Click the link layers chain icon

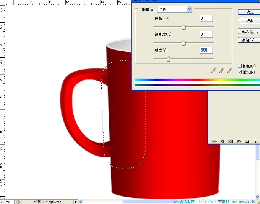coord(214,141)
